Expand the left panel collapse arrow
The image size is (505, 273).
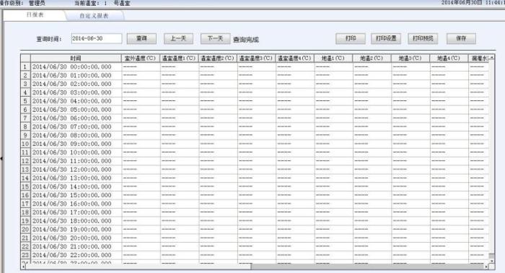[x=1, y=159]
